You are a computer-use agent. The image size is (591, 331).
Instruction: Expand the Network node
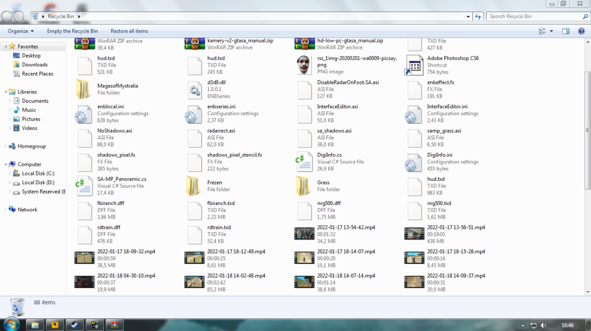(x=6, y=209)
